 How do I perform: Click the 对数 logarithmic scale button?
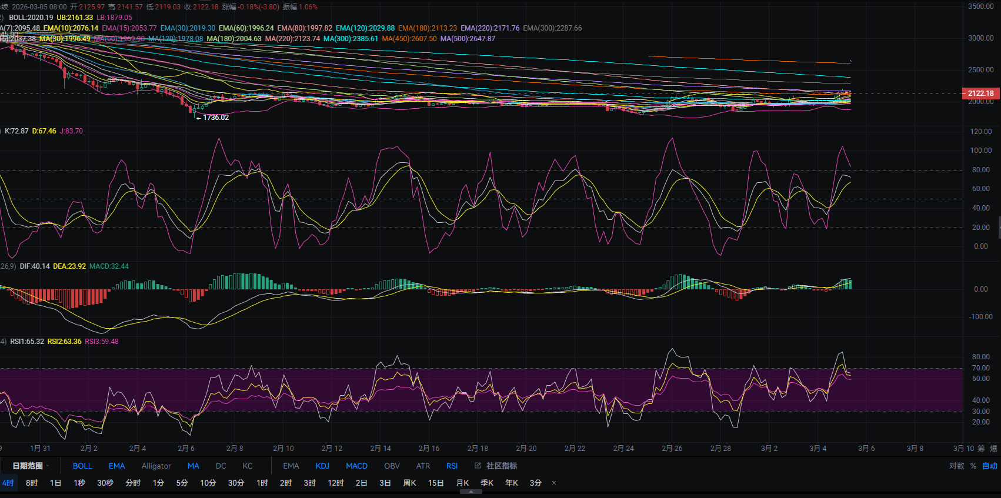[956, 466]
